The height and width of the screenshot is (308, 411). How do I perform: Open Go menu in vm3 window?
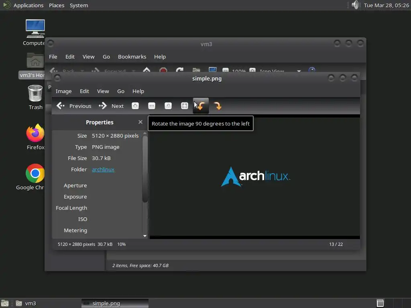[106, 57]
